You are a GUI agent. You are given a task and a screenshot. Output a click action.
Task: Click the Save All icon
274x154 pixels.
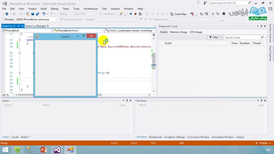(x=38, y=14)
